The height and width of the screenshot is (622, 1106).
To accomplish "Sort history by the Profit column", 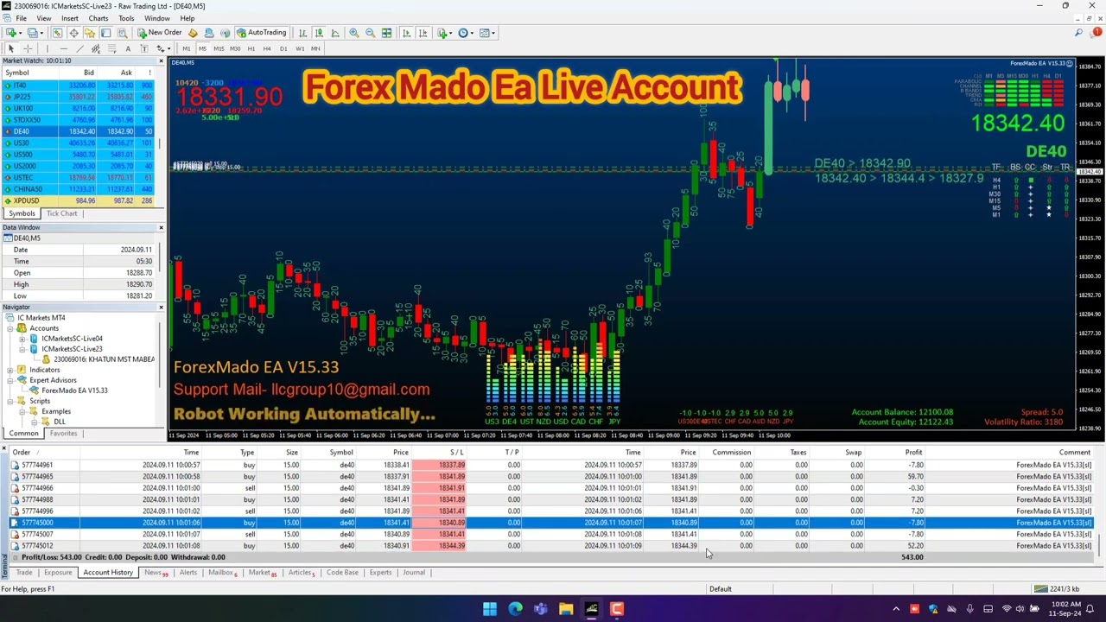I will pyautogui.click(x=913, y=453).
